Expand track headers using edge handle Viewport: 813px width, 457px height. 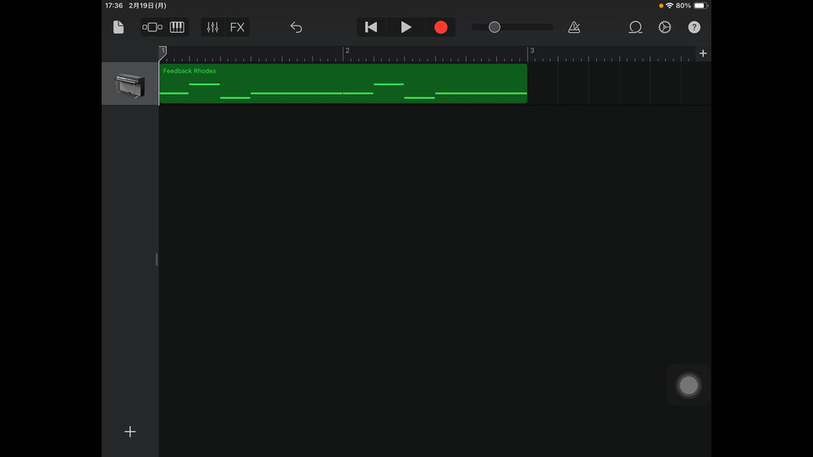click(157, 260)
